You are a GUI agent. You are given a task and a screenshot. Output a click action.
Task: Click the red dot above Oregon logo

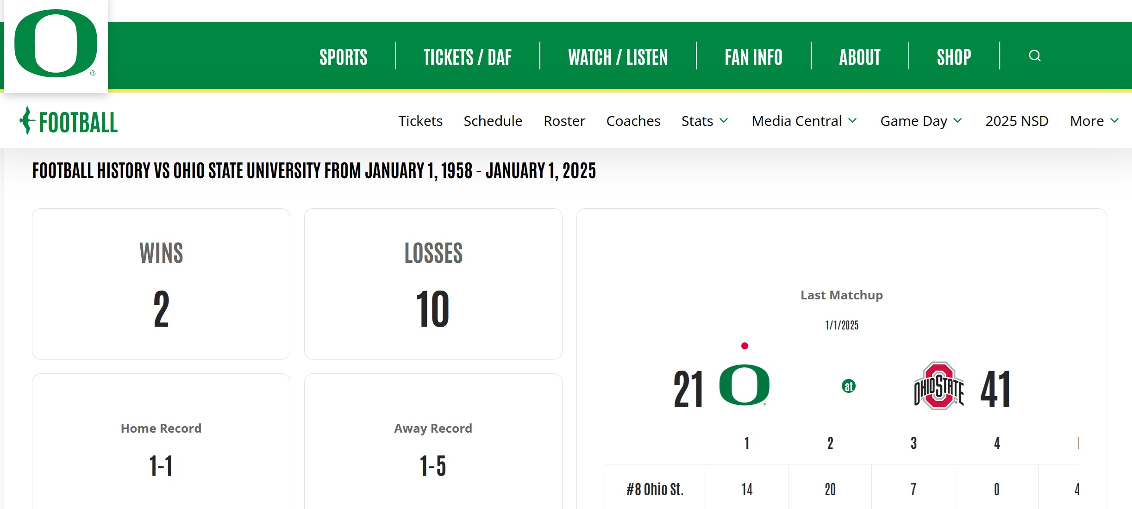744,346
